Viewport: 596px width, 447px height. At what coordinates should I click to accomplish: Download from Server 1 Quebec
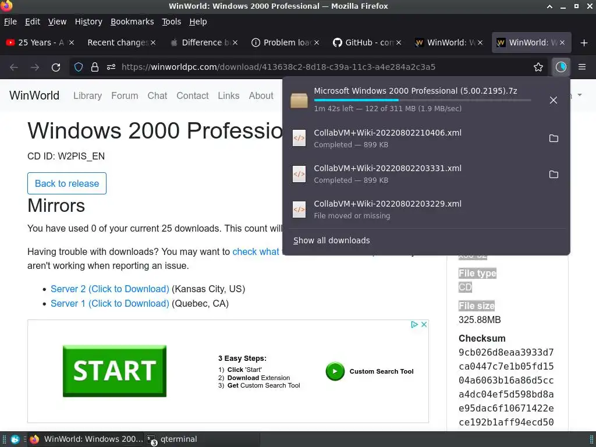click(x=110, y=303)
